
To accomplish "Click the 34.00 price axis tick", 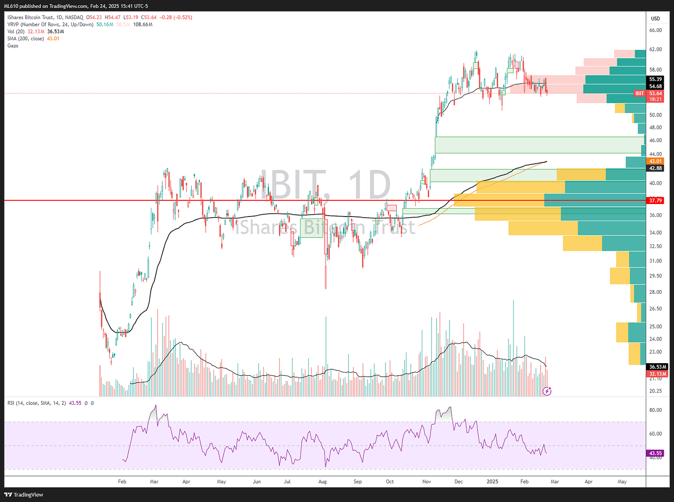I will tap(655, 233).
